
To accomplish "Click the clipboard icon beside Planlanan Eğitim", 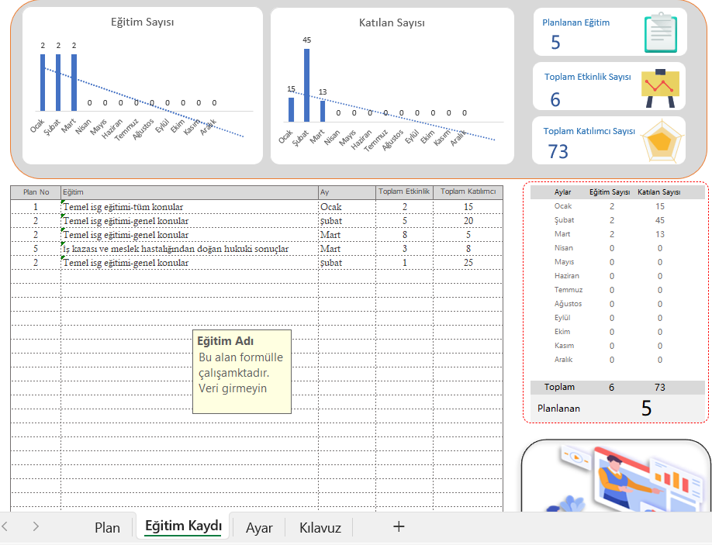I will click(x=660, y=33).
